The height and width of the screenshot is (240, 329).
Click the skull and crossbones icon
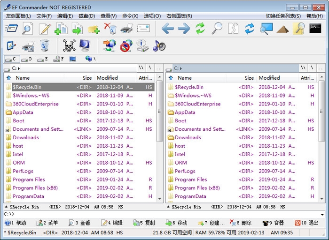pos(69,45)
